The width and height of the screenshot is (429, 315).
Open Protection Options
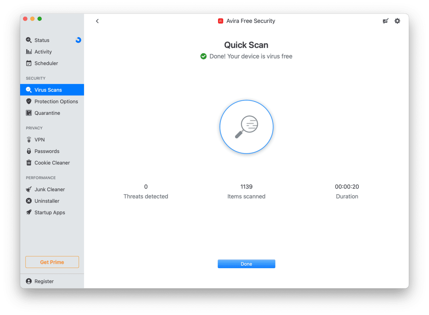coord(52,101)
